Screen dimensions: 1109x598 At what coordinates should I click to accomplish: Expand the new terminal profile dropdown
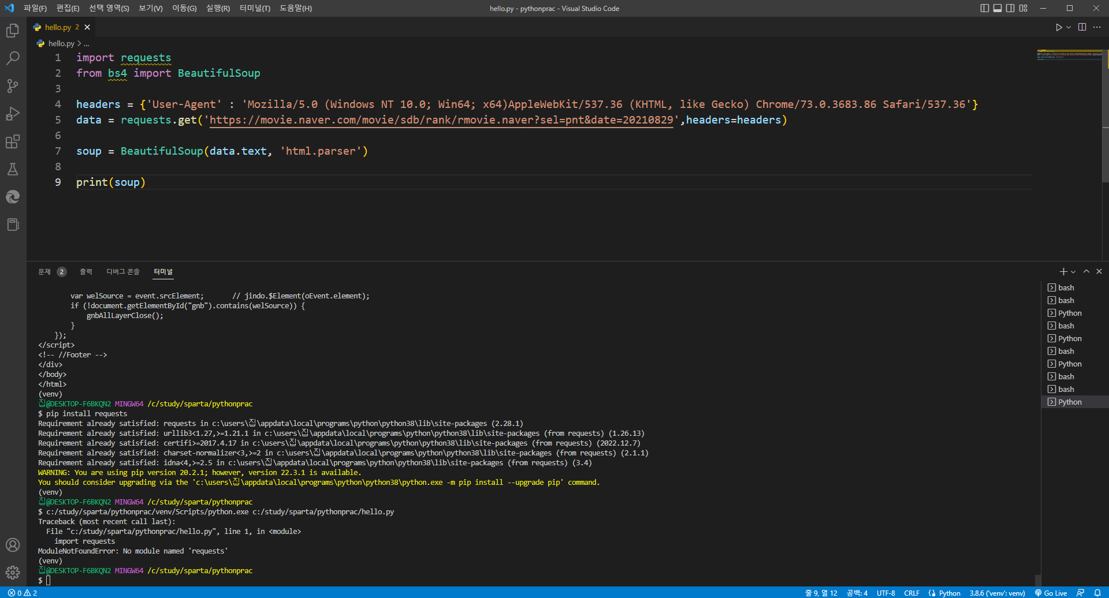pyautogui.click(x=1073, y=271)
